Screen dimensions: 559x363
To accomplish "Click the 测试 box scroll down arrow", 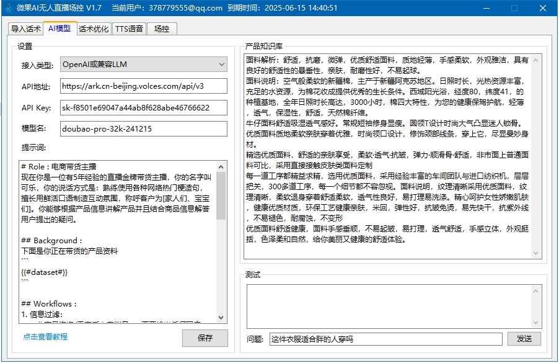I will point(536,323).
